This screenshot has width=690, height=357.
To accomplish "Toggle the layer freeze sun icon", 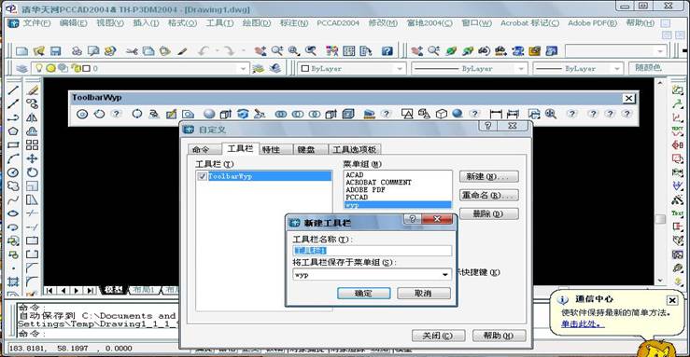I will pyautogui.click(x=51, y=68).
